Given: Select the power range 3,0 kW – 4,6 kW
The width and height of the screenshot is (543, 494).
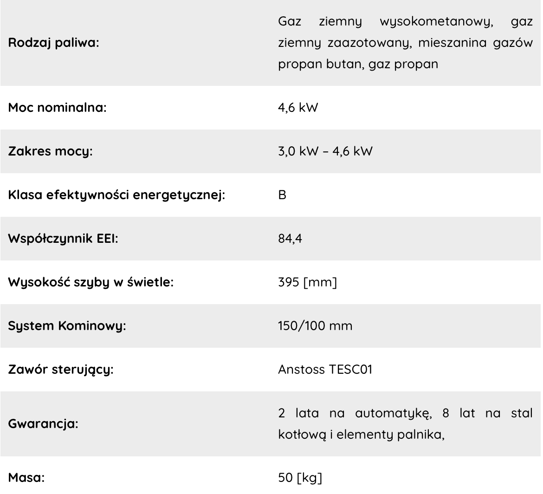Looking at the screenshot, I should point(325,152).
